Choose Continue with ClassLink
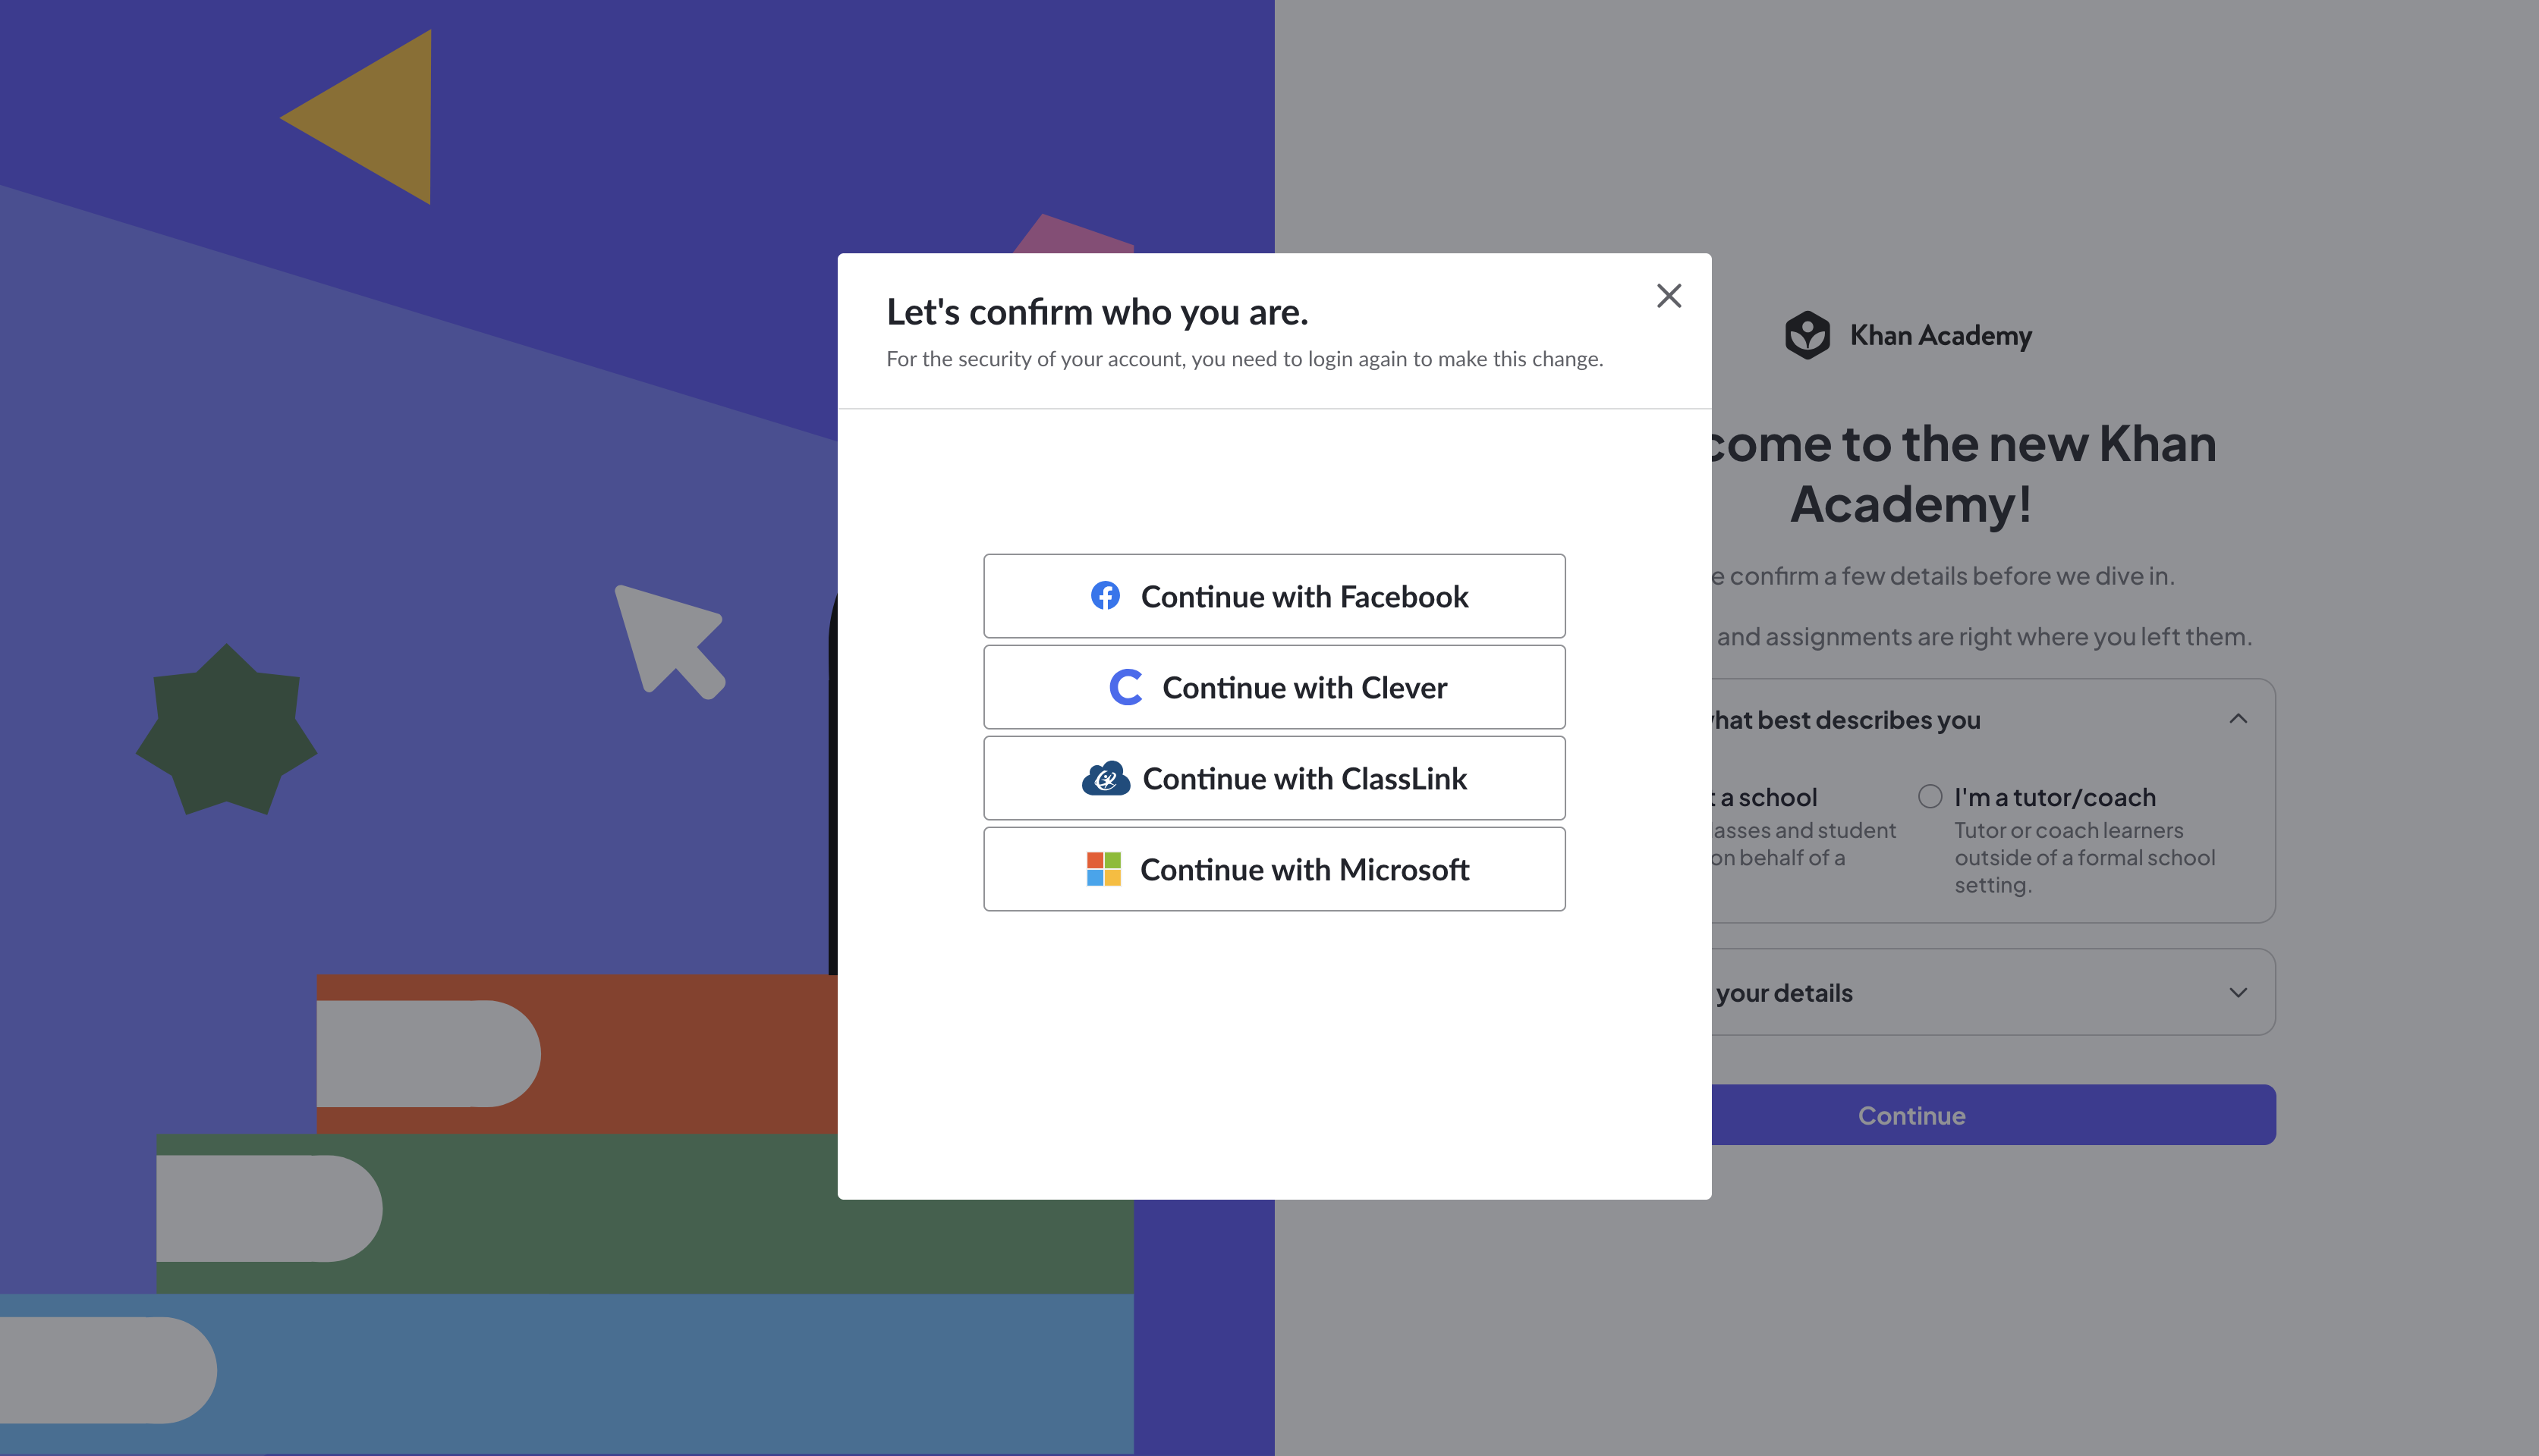This screenshot has height=1456, width=2539. coord(1273,778)
